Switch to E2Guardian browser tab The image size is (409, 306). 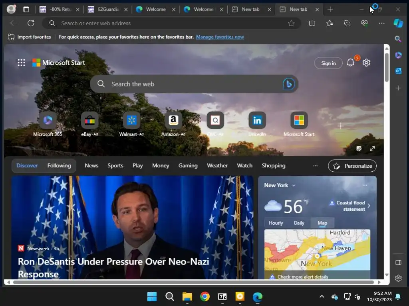[107, 10]
